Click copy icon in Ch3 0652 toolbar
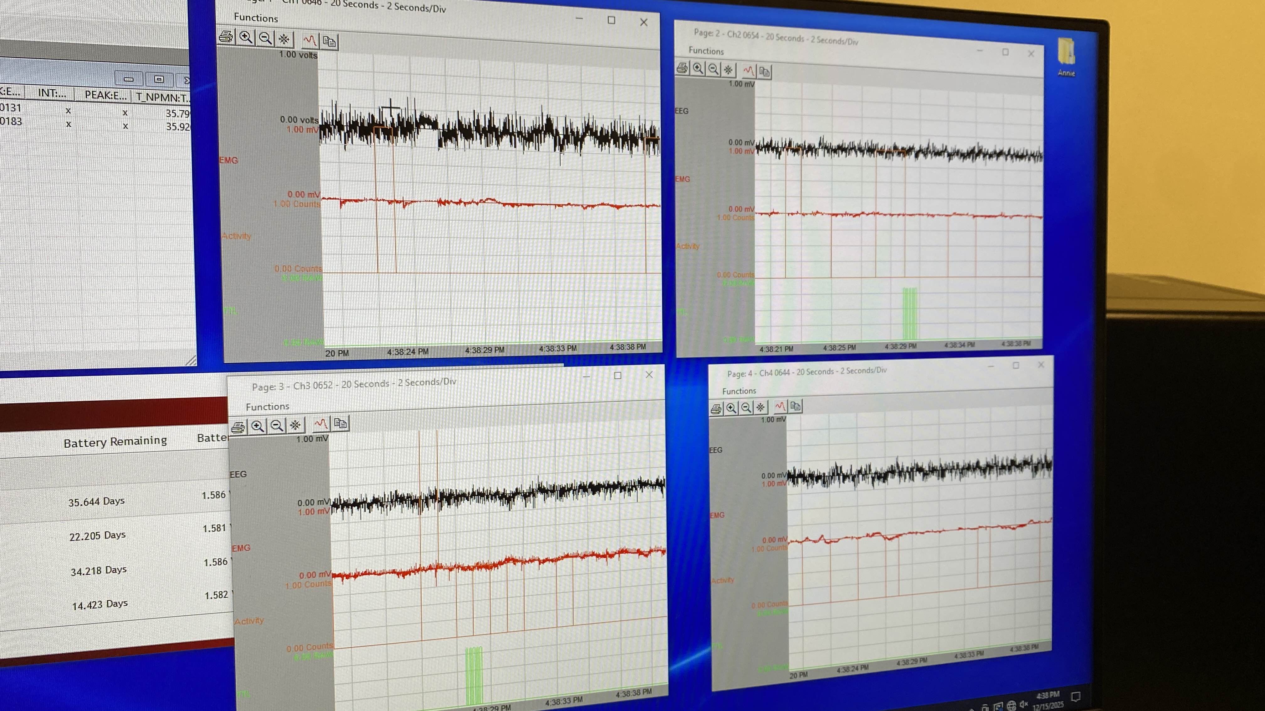The height and width of the screenshot is (711, 1265). [340, 423]
